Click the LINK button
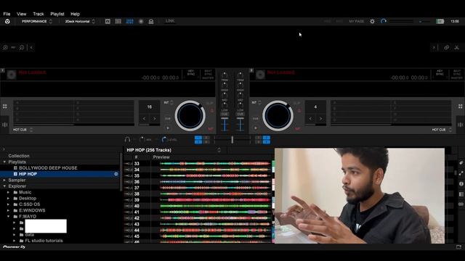 [x=170, y=21]
